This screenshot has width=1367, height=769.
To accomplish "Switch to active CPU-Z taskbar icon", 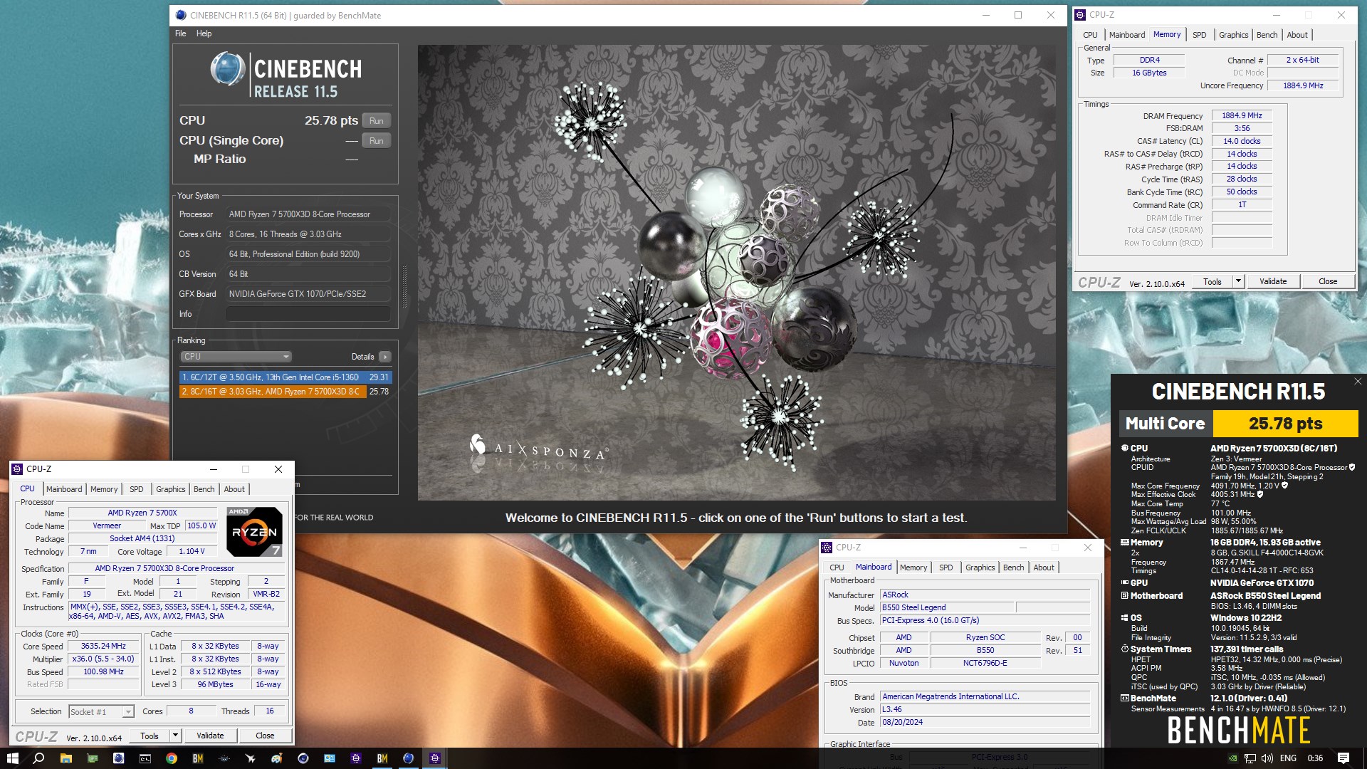I will (435, 758).
